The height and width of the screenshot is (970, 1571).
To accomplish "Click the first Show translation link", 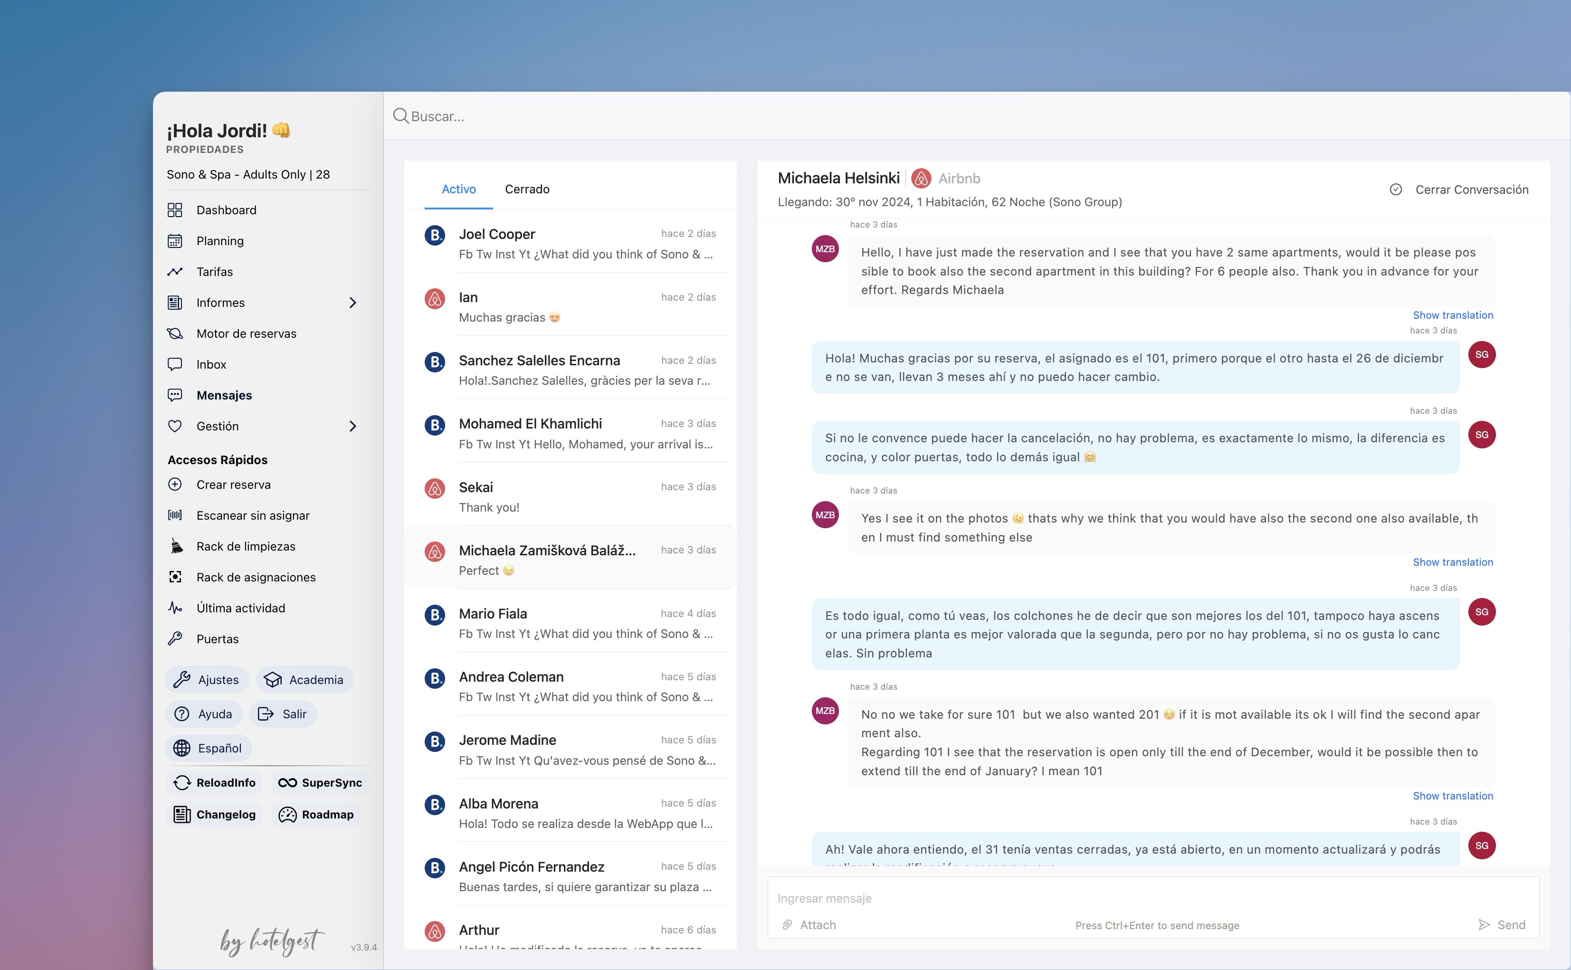I will tap(1452, 315).
